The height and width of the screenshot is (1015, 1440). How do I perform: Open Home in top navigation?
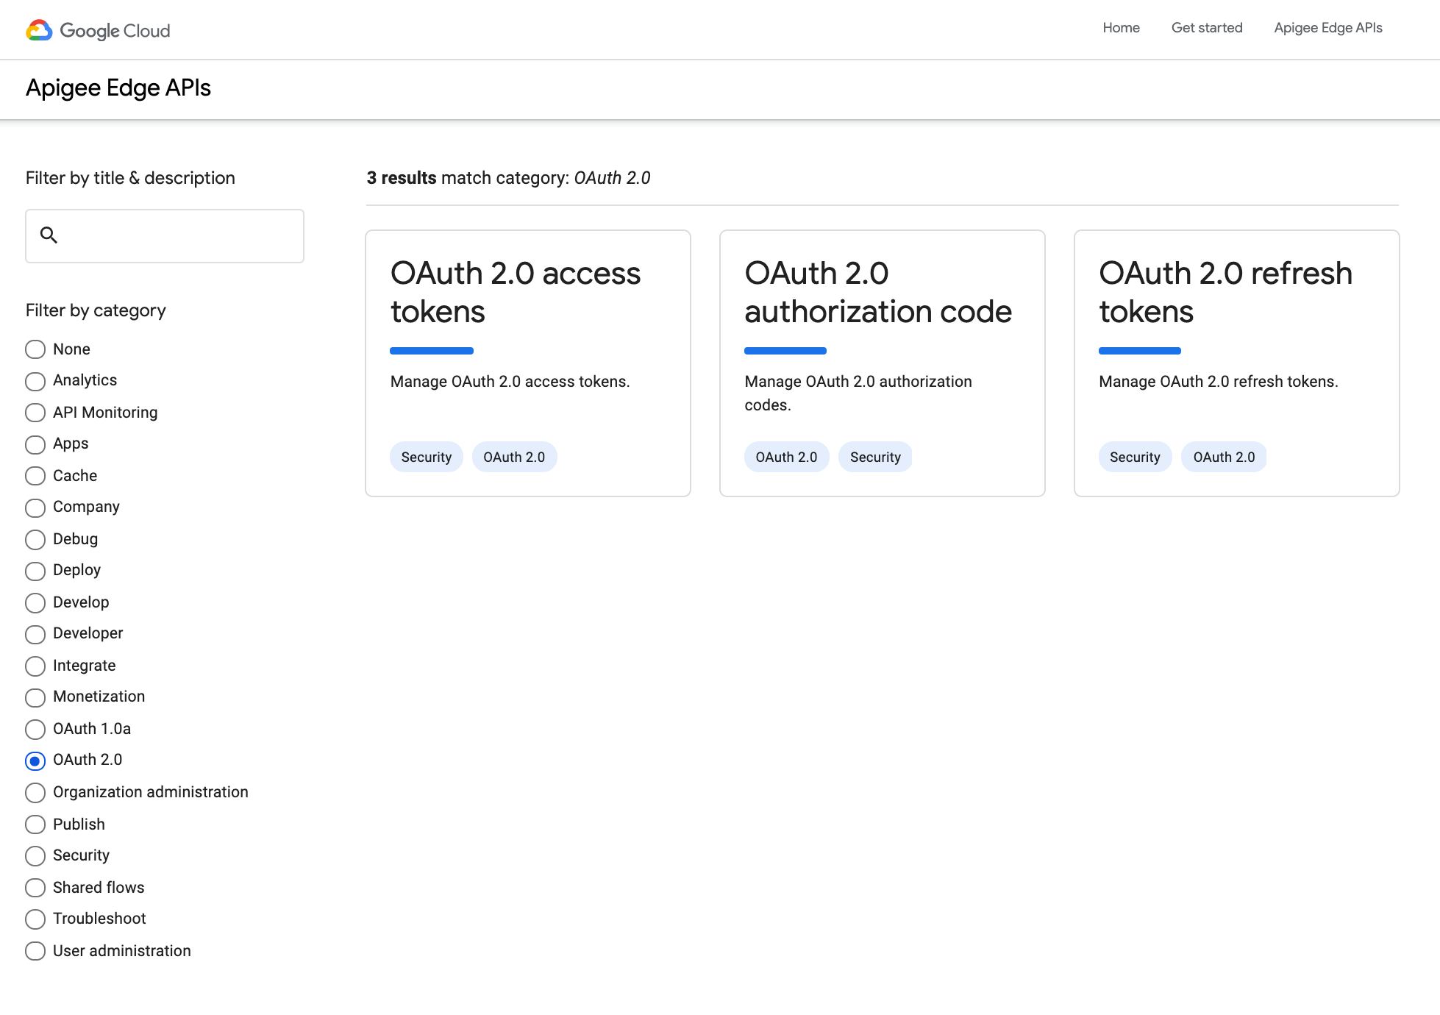click(x=1121, y=28)
